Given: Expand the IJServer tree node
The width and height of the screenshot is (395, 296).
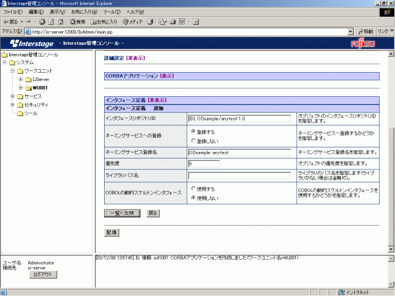Looking at the screenshot, I should click(20, 79).
